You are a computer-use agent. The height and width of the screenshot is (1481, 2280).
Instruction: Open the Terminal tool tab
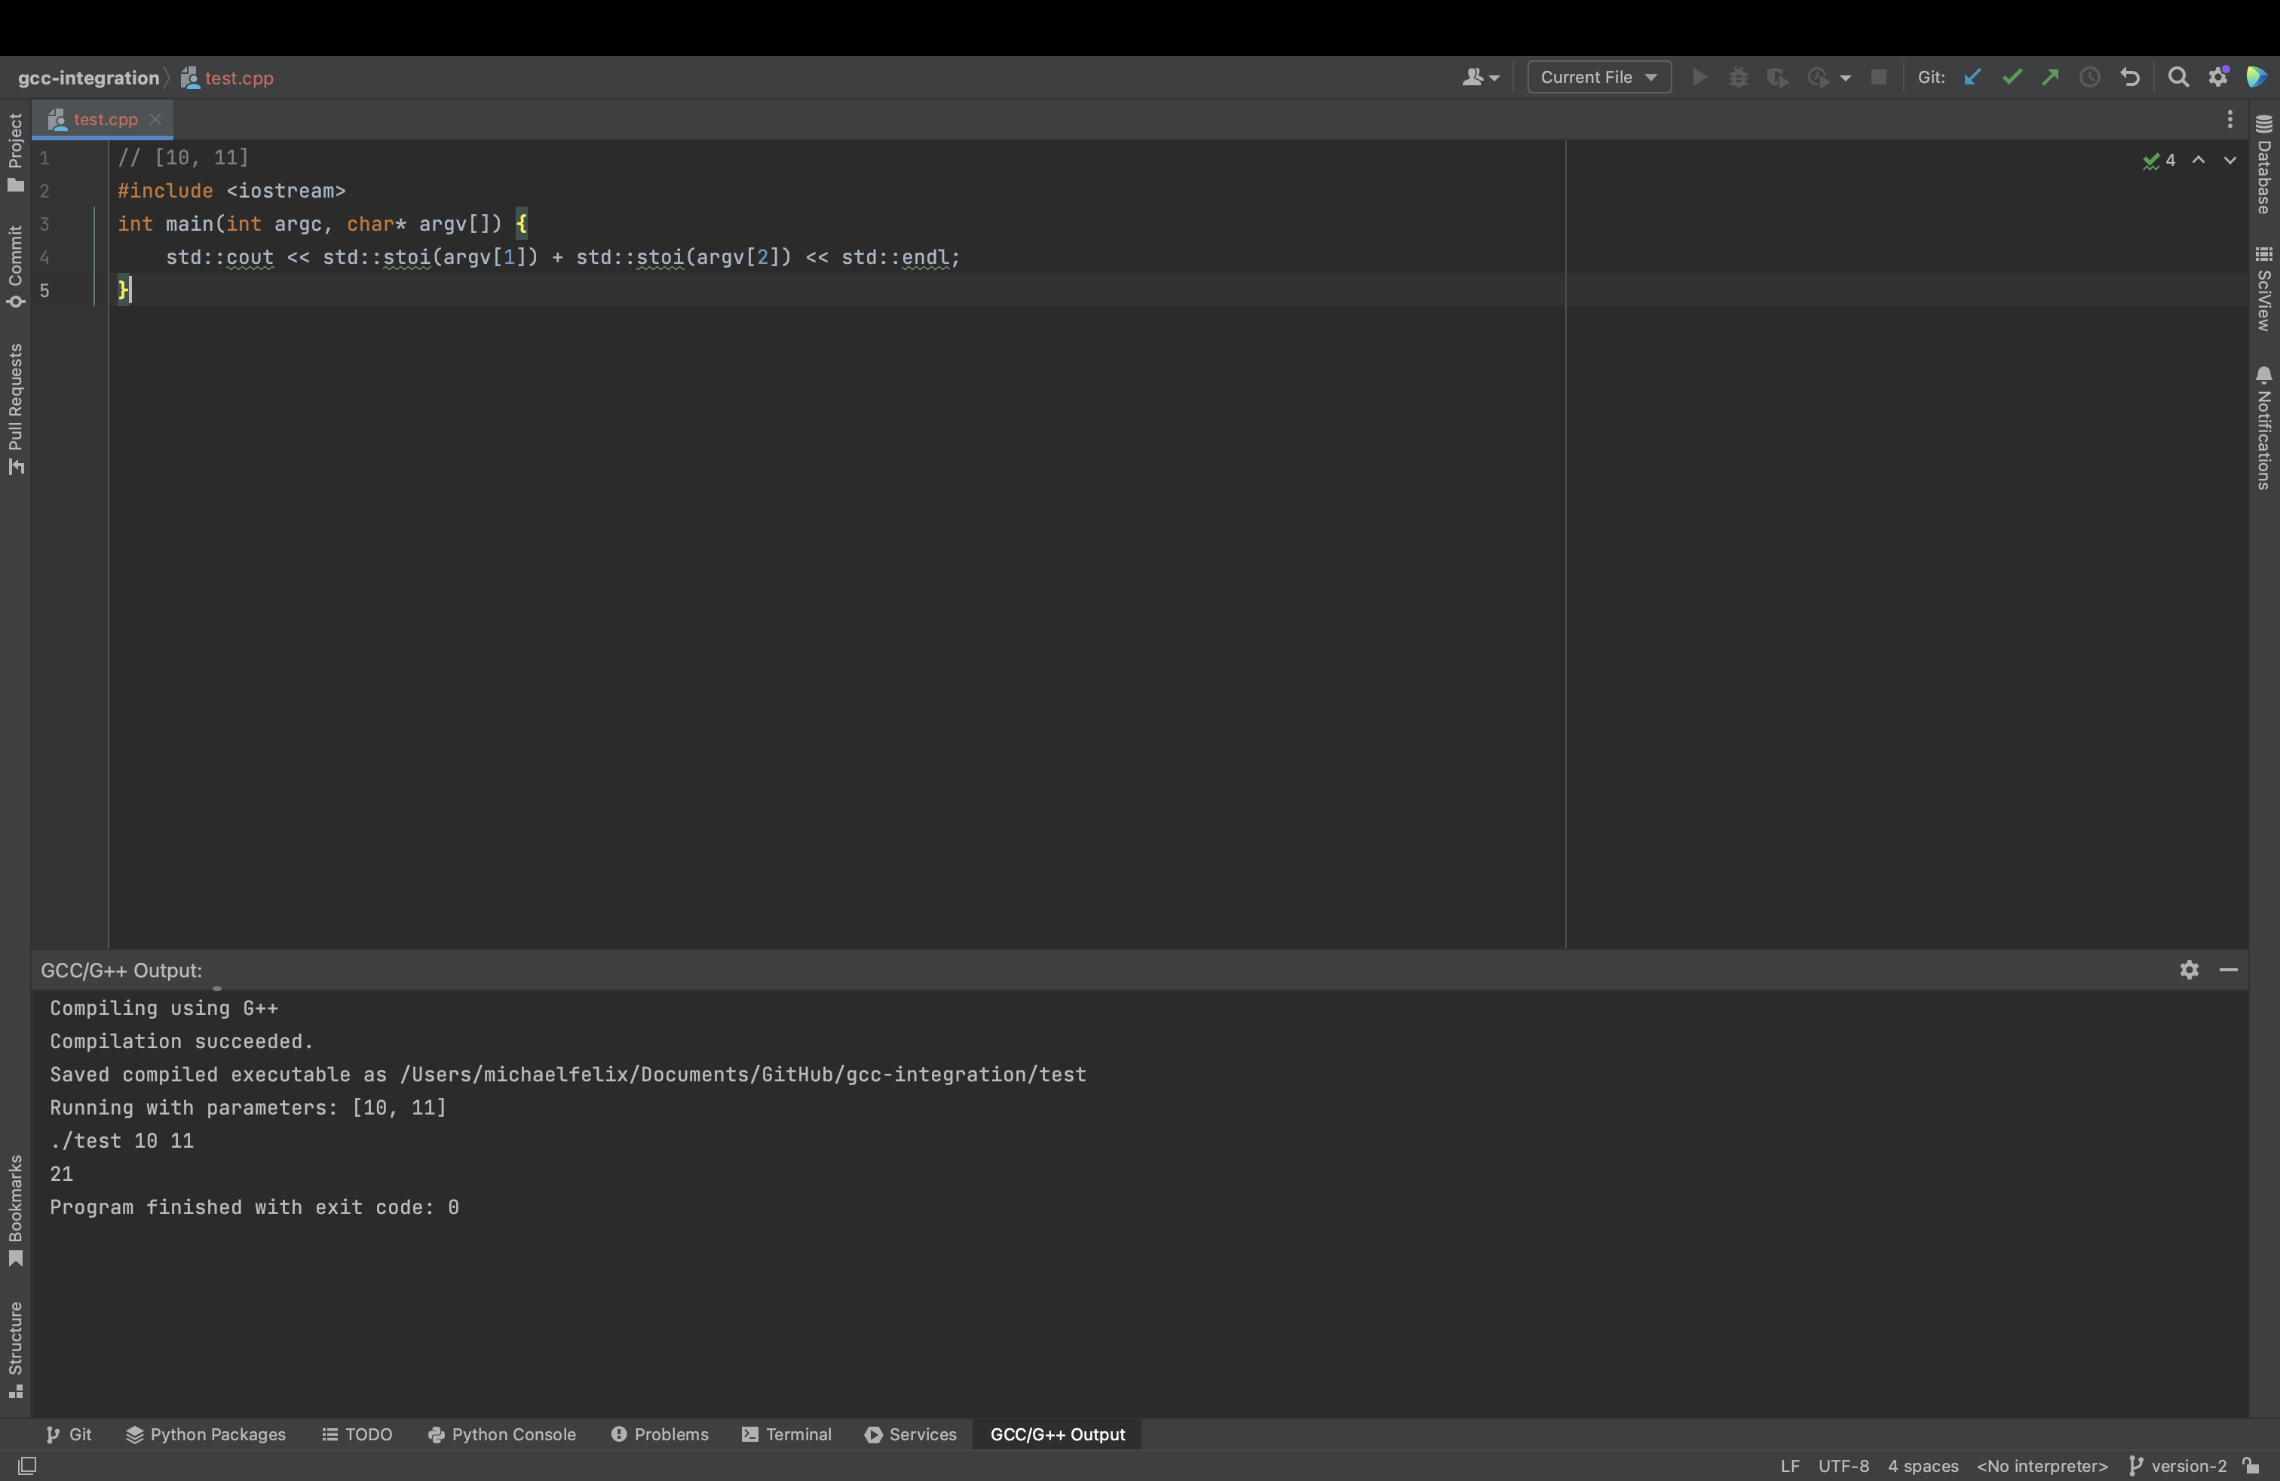click(786, 1435)
